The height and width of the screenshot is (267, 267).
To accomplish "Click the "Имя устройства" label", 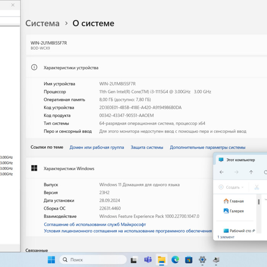I will (60, 84).
